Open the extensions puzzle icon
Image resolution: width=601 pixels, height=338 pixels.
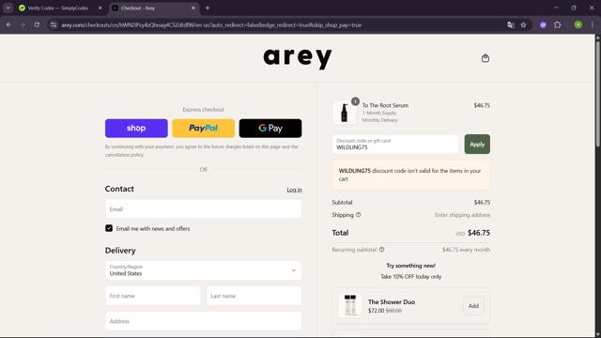pos(557,25)
